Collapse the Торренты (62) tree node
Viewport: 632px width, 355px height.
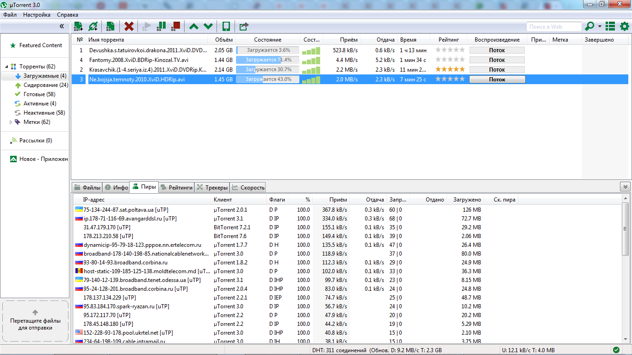click(x=7, y=67)
